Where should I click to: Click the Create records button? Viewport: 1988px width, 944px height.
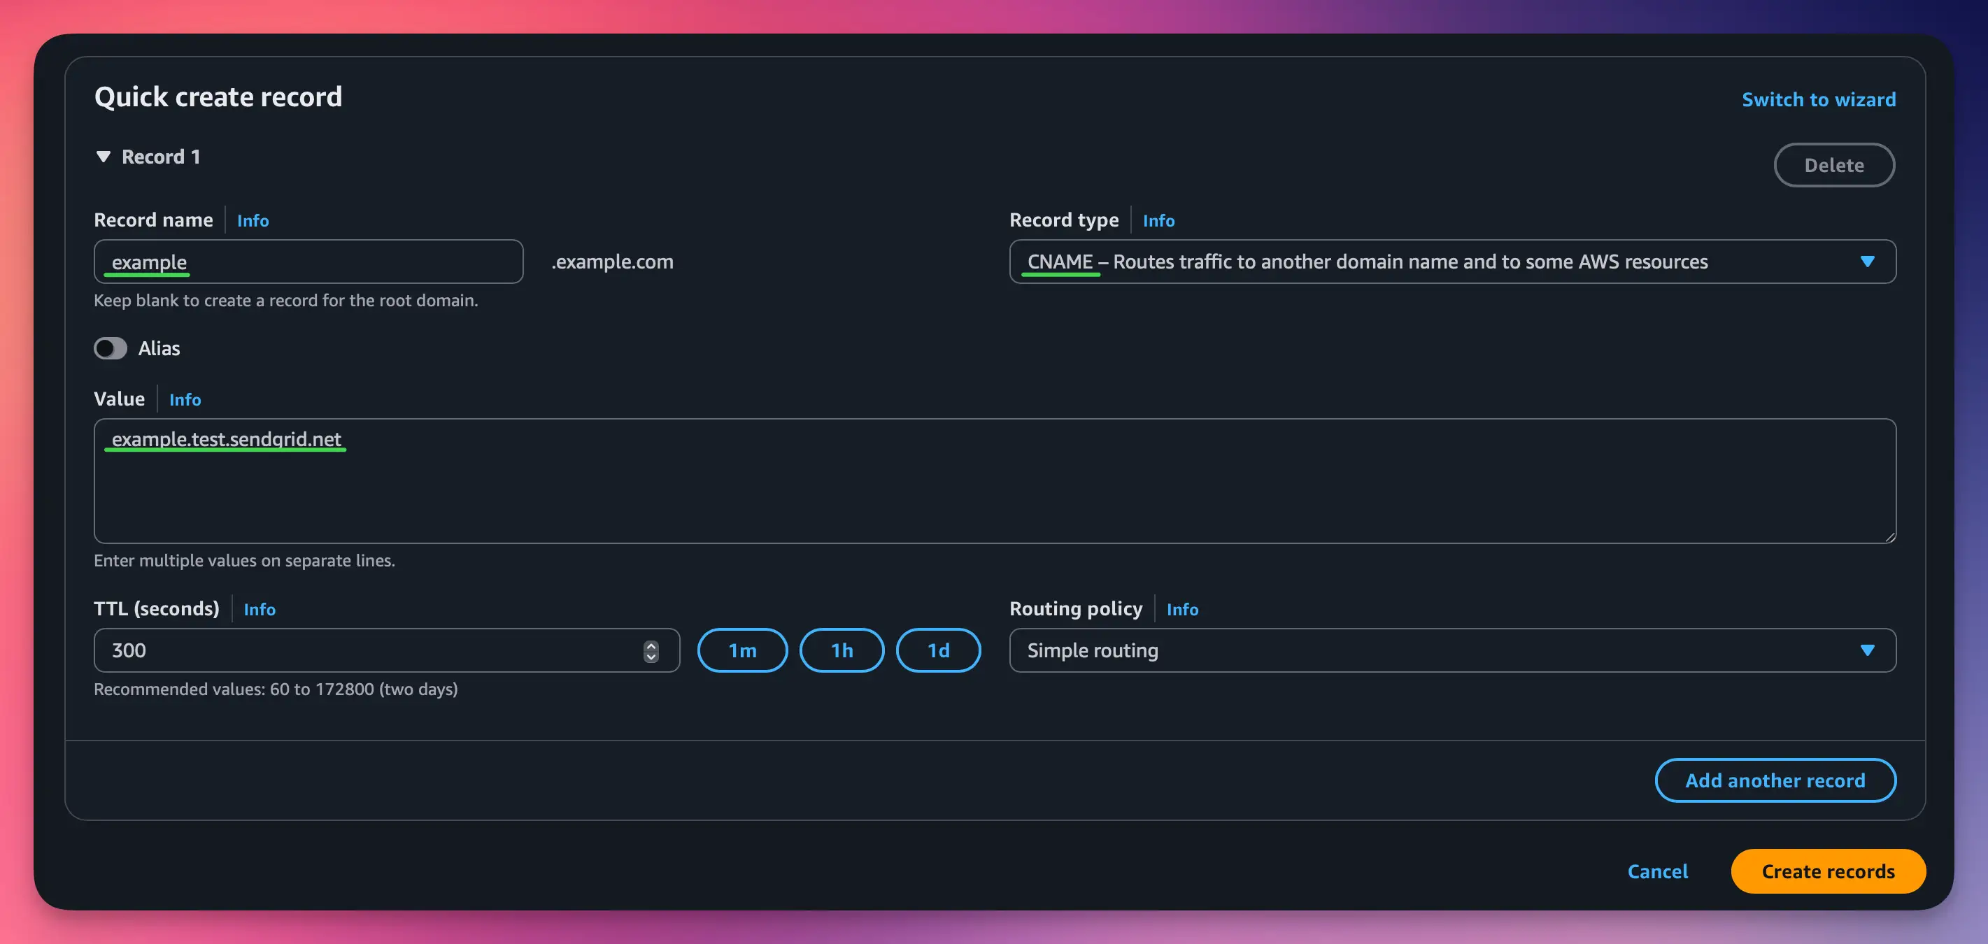[x=1828, y=871]
